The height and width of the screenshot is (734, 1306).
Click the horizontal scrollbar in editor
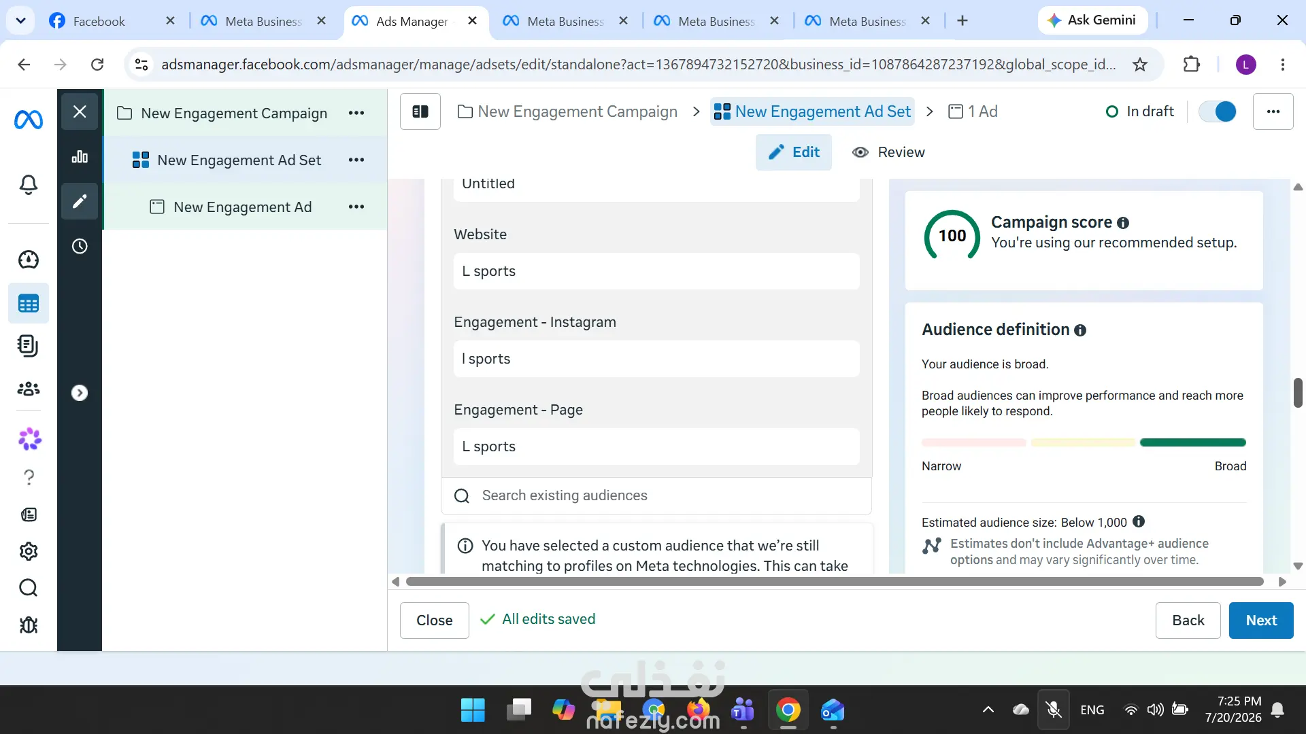click(x=835, y=582)
